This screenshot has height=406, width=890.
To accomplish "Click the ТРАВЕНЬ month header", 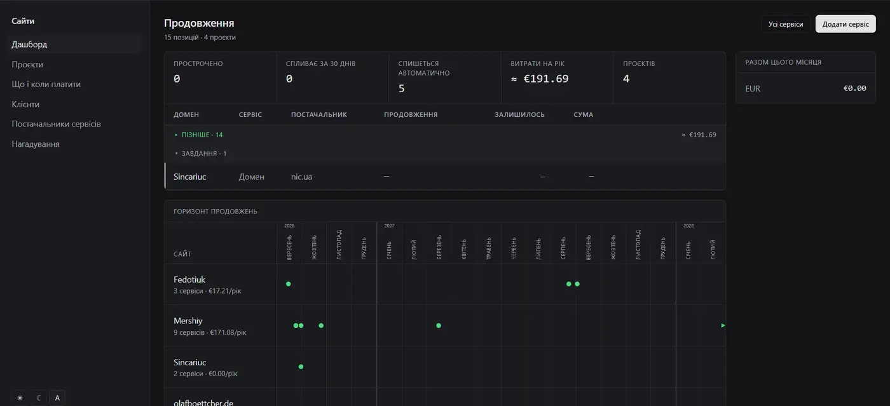I will [489, 248].
